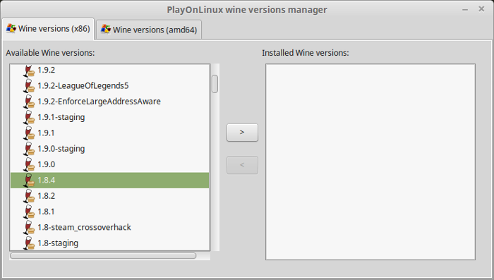Select version 1.9.2 text

click(47, 70)
